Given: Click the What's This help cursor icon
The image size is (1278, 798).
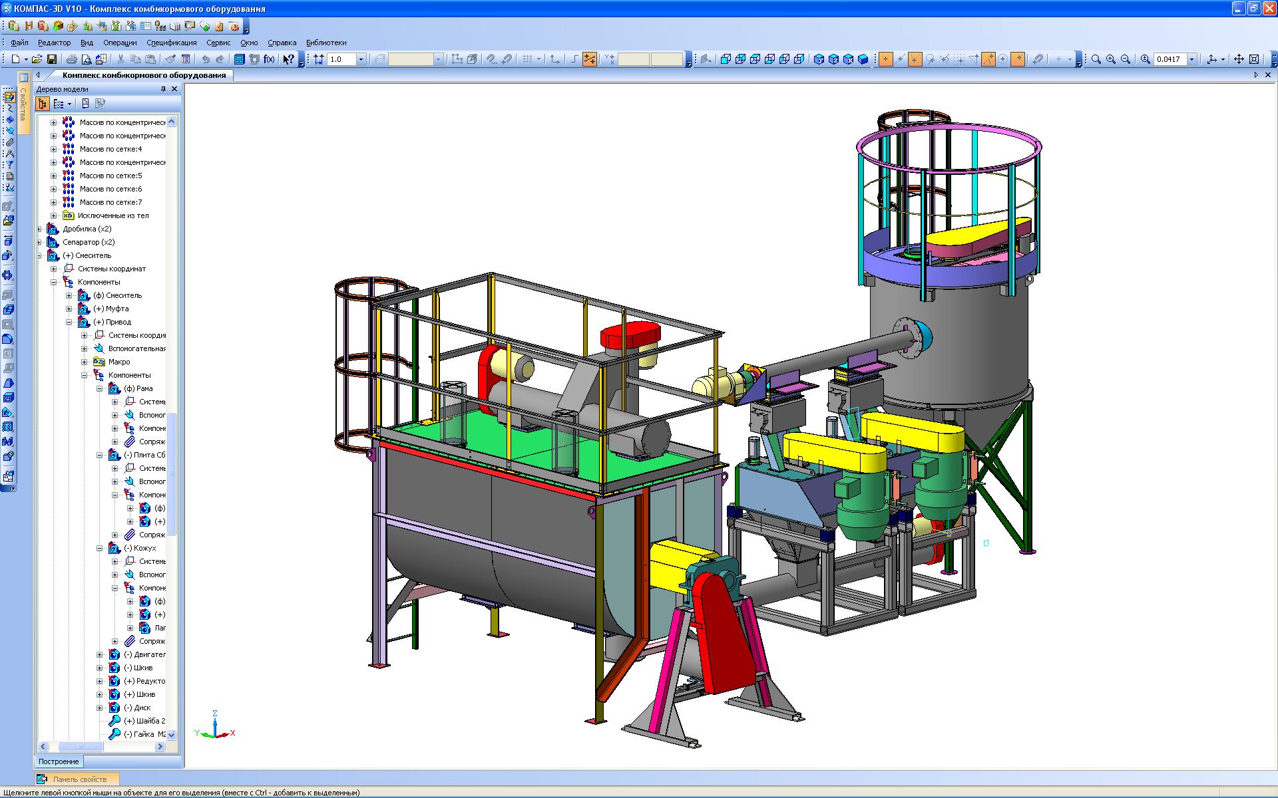Looking at the screenshot, I should [288, 59].
